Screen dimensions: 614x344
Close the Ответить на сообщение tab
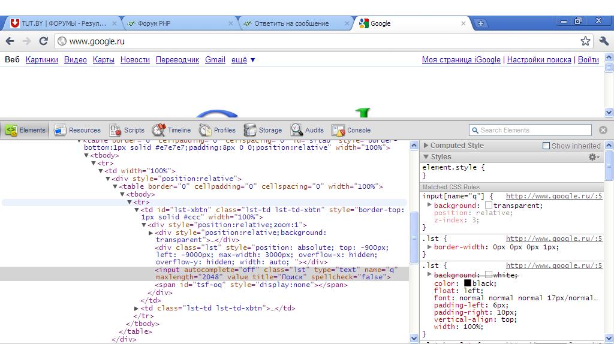tap(347, 23)
